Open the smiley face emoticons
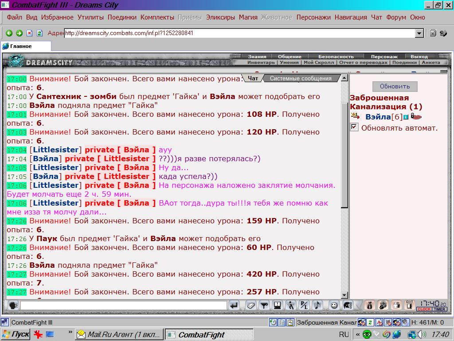The width and height of the screenshot is (454, 341). (x=334, y=305)
